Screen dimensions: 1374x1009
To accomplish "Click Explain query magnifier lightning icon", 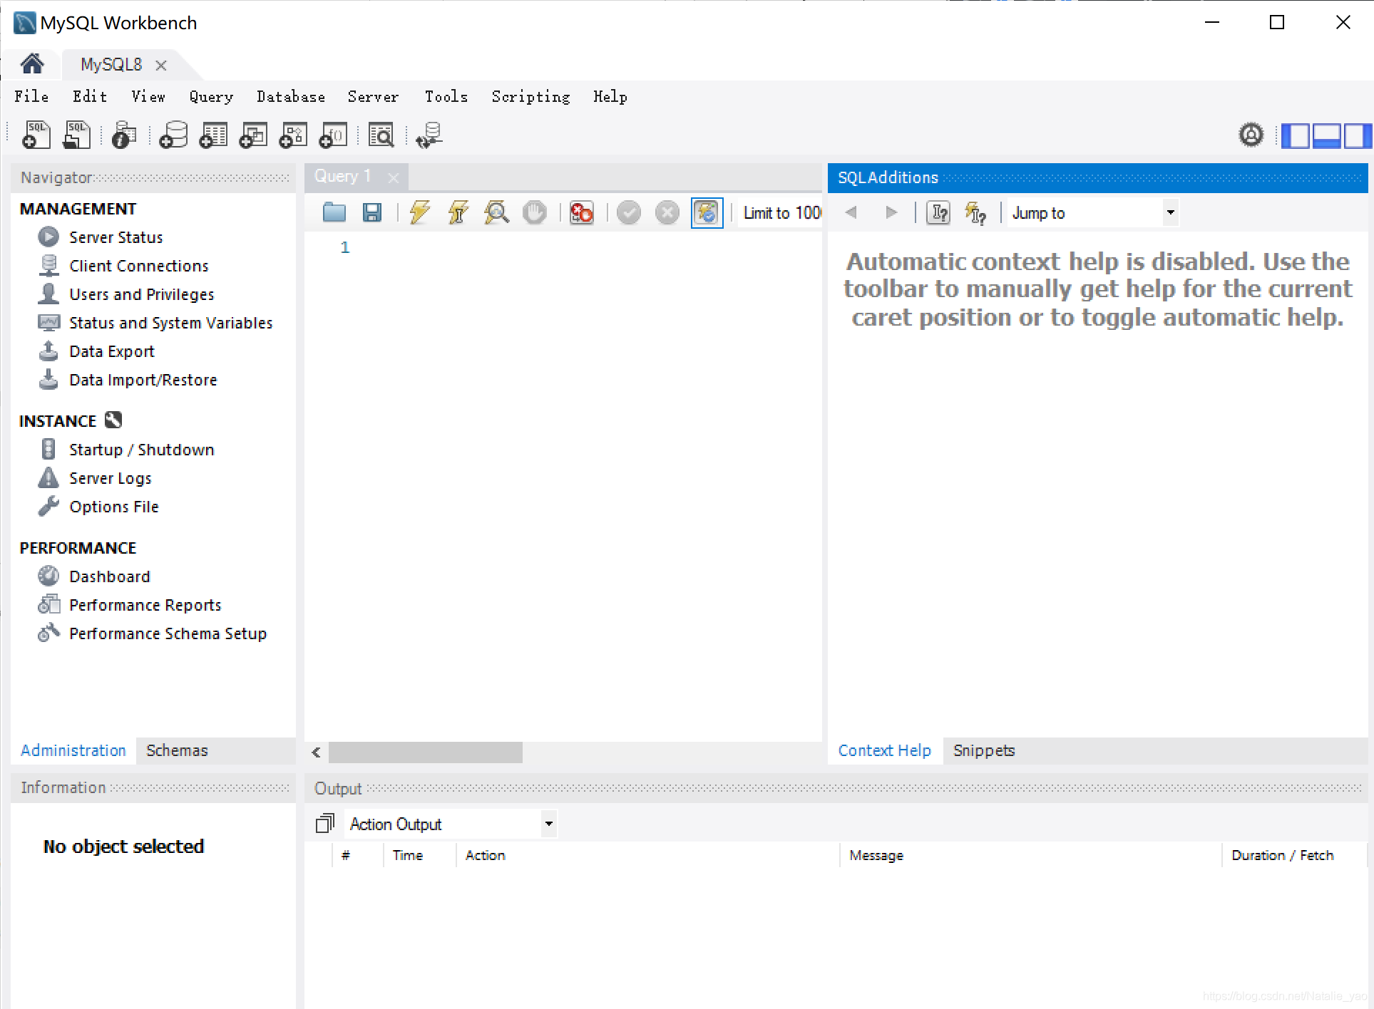I will click(496, 212).
